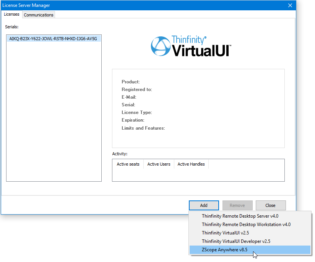The width and height of the screenshot is (315, 262).
Task: Select the AIKQ-B23X serial in the list
Action: click(53, 39)
